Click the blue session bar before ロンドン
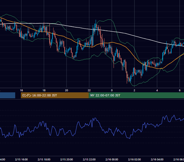 8,95
